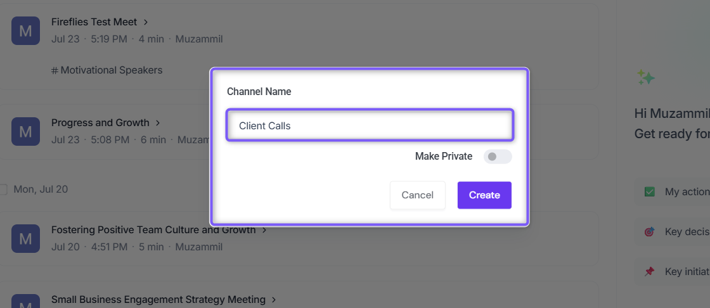This screenshot has height=308, width=710.
Task: Click chevron beside Progress and Growth
Action: click(x=158, y=123)
